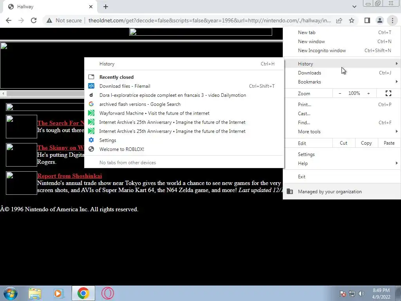Screen dimensions: 401x301
Task: Bookmark this tab with the star icon
Action: coord(352,20)
